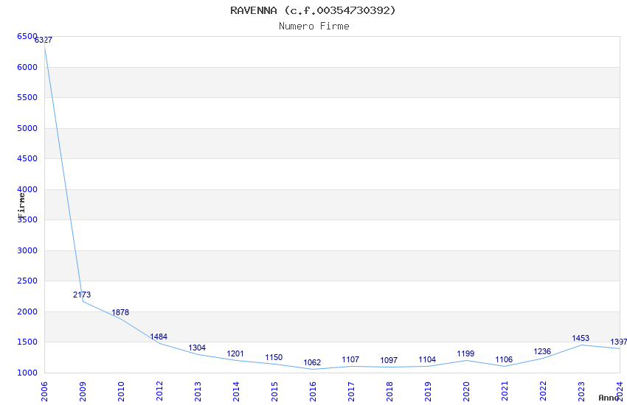The width and height of the screenshot is (627, 405).
Task: Click the y-axis value 2500
Action: click(x=27, y=281)
